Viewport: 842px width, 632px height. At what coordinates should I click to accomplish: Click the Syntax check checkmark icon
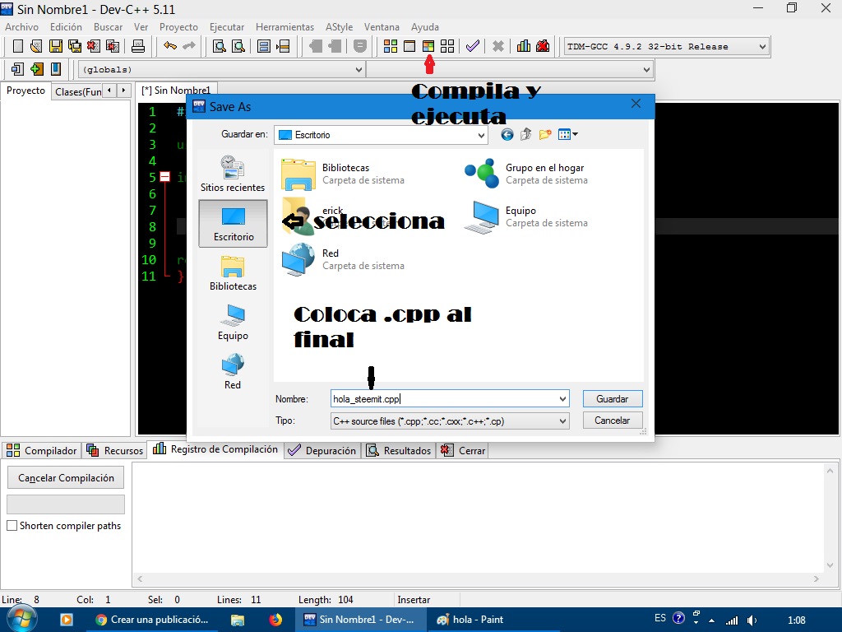(473, 46)
